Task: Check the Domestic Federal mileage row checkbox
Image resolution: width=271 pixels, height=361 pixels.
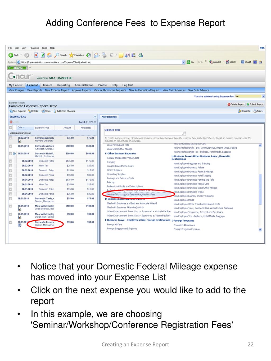Action: pos(11,222)
